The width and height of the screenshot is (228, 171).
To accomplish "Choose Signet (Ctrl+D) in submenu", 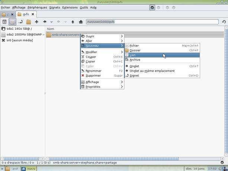I will [162, 75].
